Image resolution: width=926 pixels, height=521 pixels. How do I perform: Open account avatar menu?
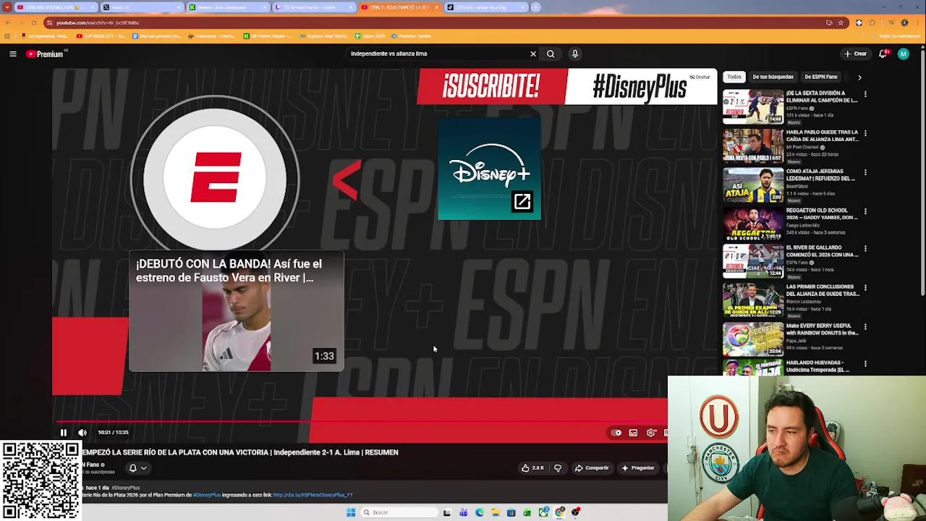[903, 54]
